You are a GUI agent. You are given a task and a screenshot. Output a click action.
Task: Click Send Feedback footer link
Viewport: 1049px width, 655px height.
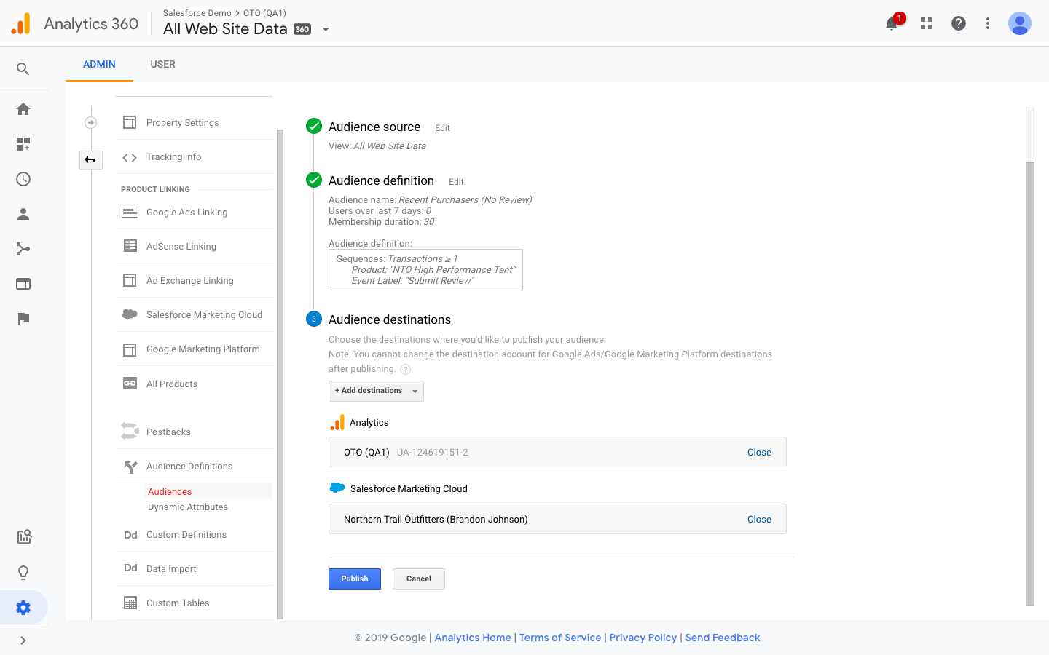(x=723, y=638)
